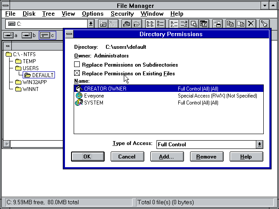Open the Type of Access dropdown

coord(260,144)
